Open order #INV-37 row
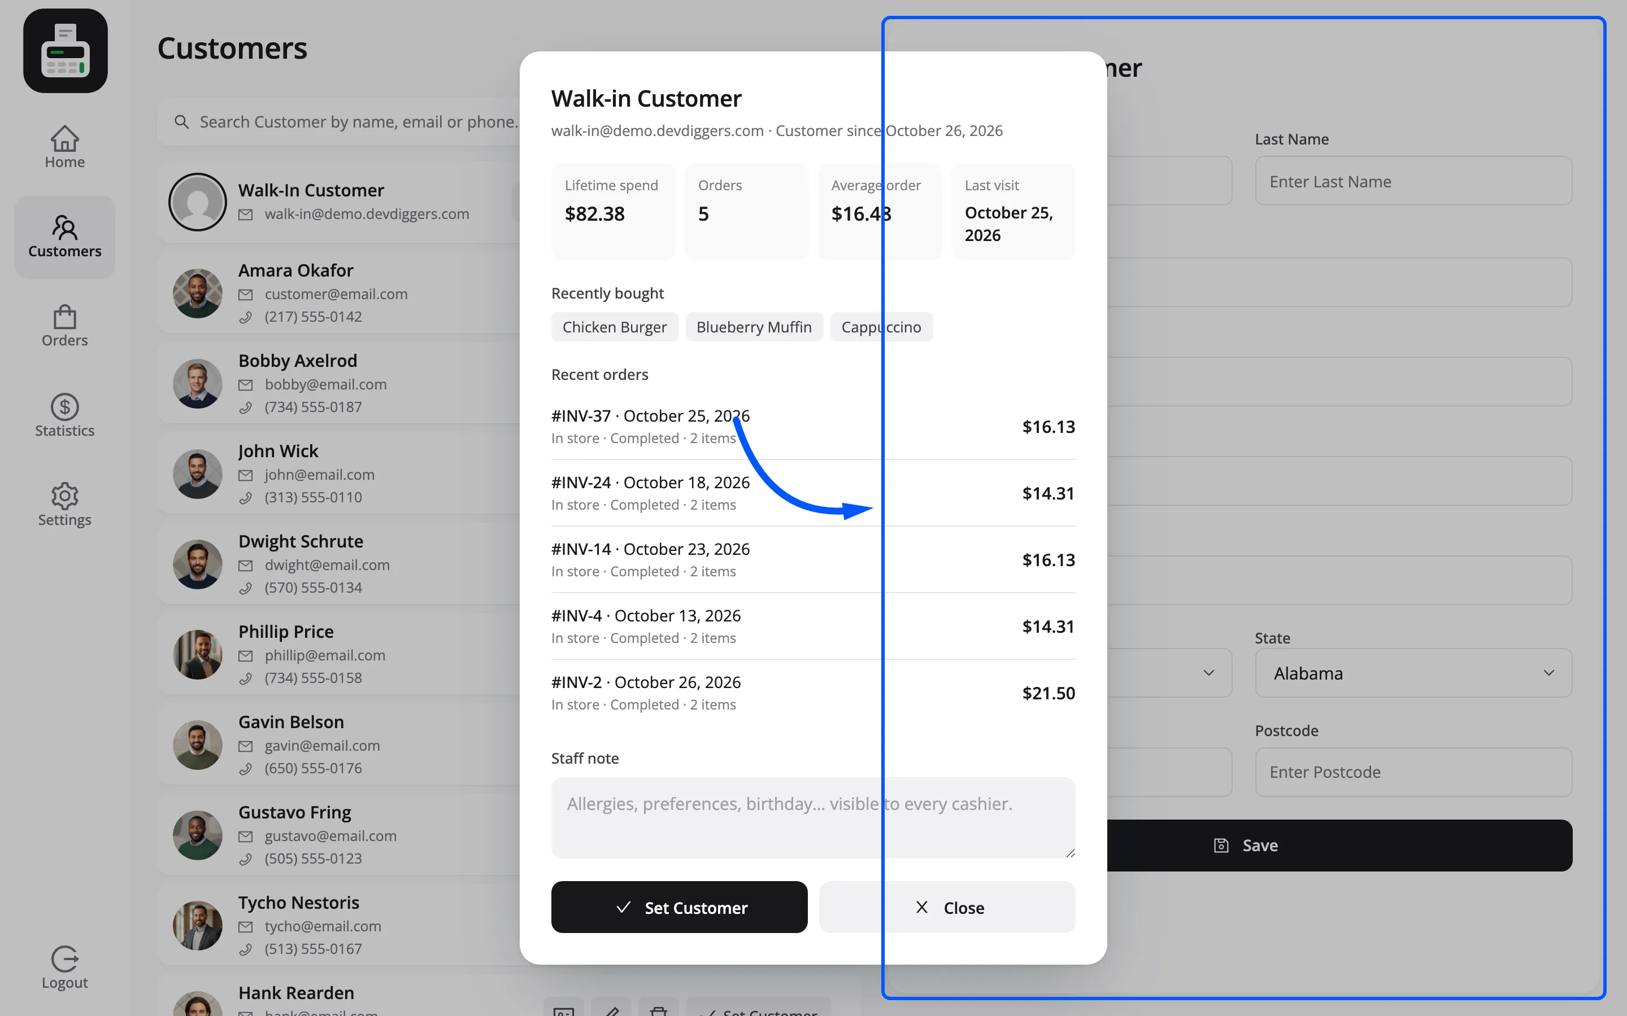This screenshot has width=1627, height=1016. 813,427
